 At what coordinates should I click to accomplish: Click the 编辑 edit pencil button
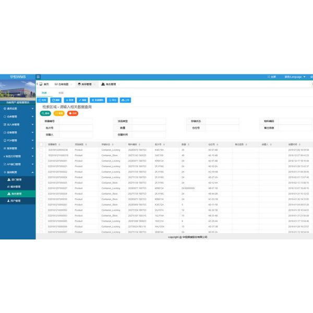[x=82, y=100]
